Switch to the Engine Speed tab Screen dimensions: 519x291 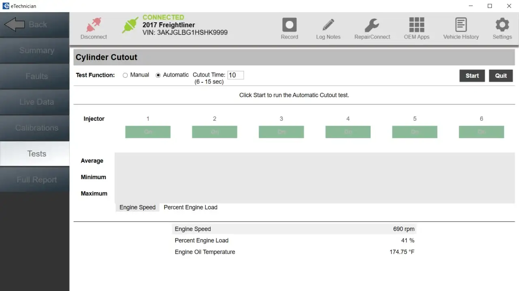pos(137,207)
